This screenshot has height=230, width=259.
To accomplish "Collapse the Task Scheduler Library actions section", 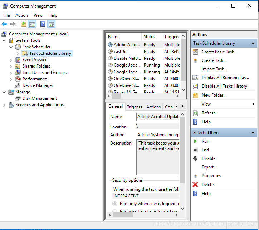I will coord(253,43).
